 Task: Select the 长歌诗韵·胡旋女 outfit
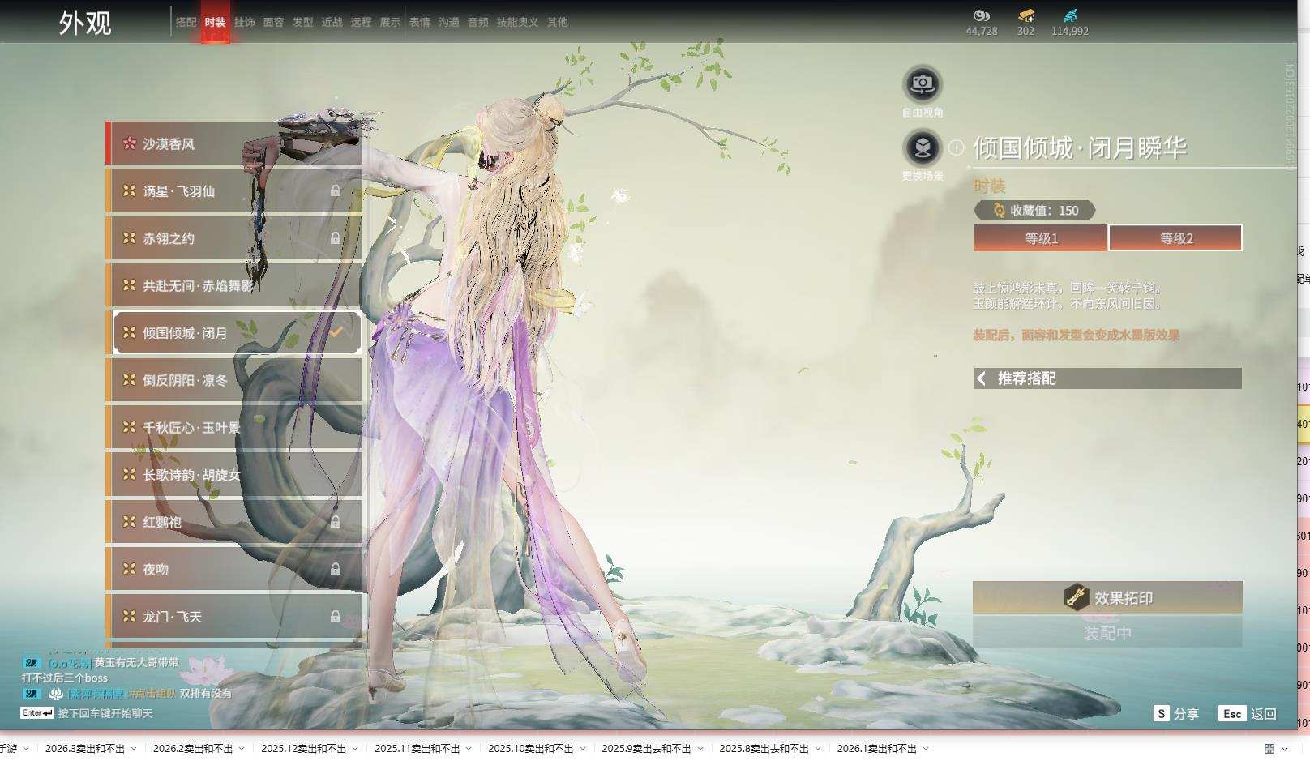pyautogui.click(x=234, y=474)
